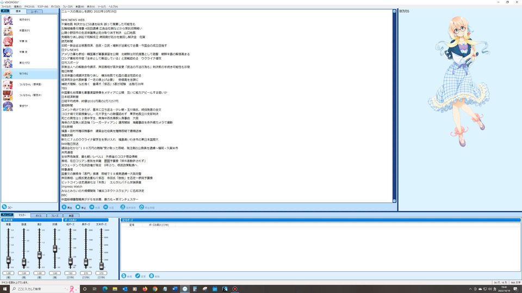Viewport: 522px width, 293px height.
Task: Open the マスター menu in the menu bar
Action: [x=42, y=7]
